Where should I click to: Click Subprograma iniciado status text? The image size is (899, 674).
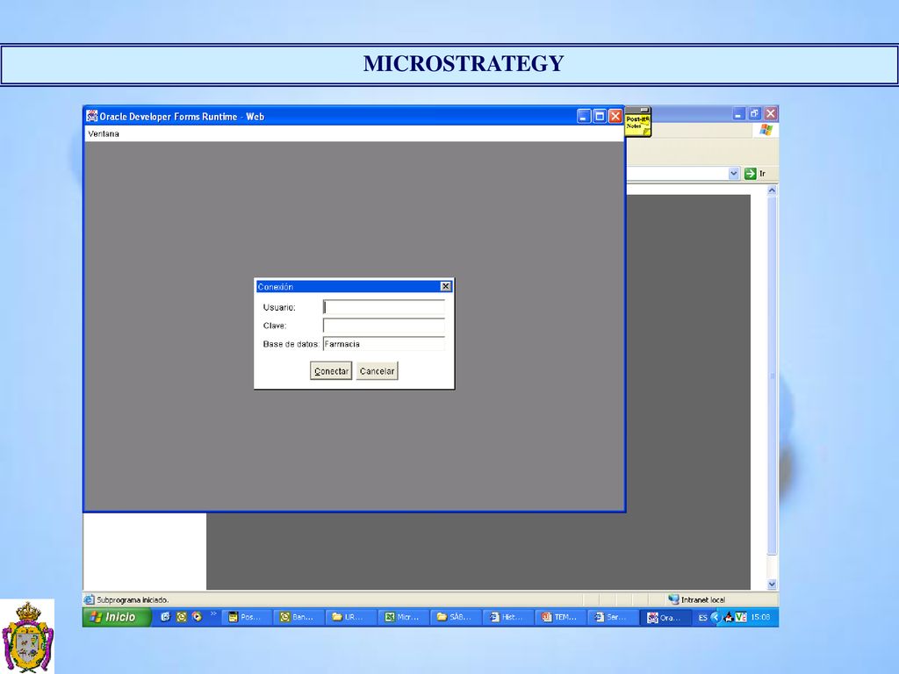point(133,599)
